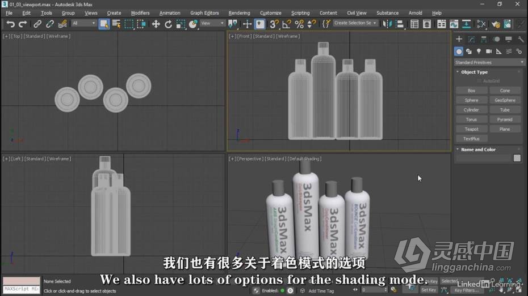Viewport: 528px width, 296px height.
Task: Select the Lights category icon
Action: point(479,52)
